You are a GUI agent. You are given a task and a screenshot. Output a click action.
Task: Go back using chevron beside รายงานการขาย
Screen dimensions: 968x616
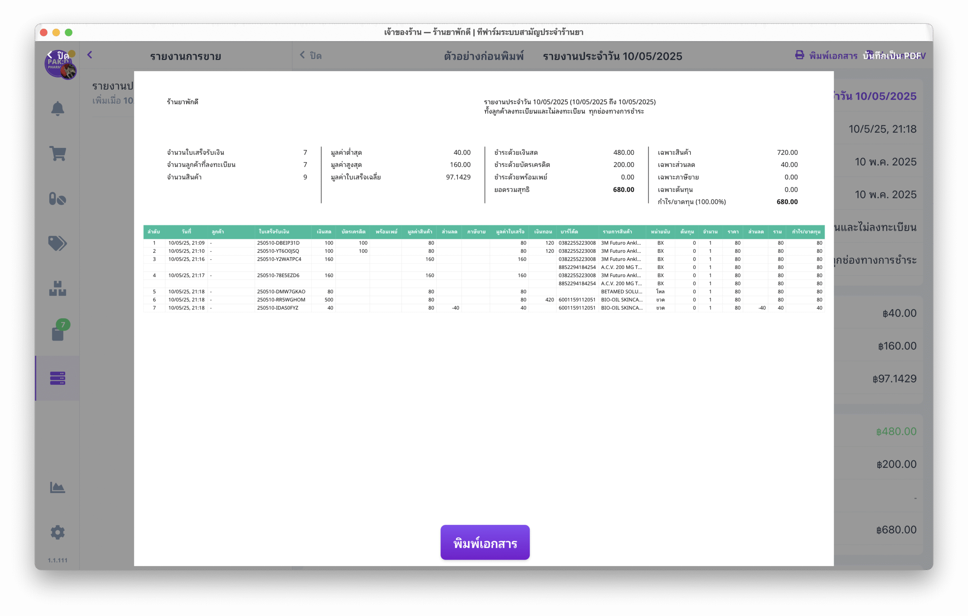[90, 55]
